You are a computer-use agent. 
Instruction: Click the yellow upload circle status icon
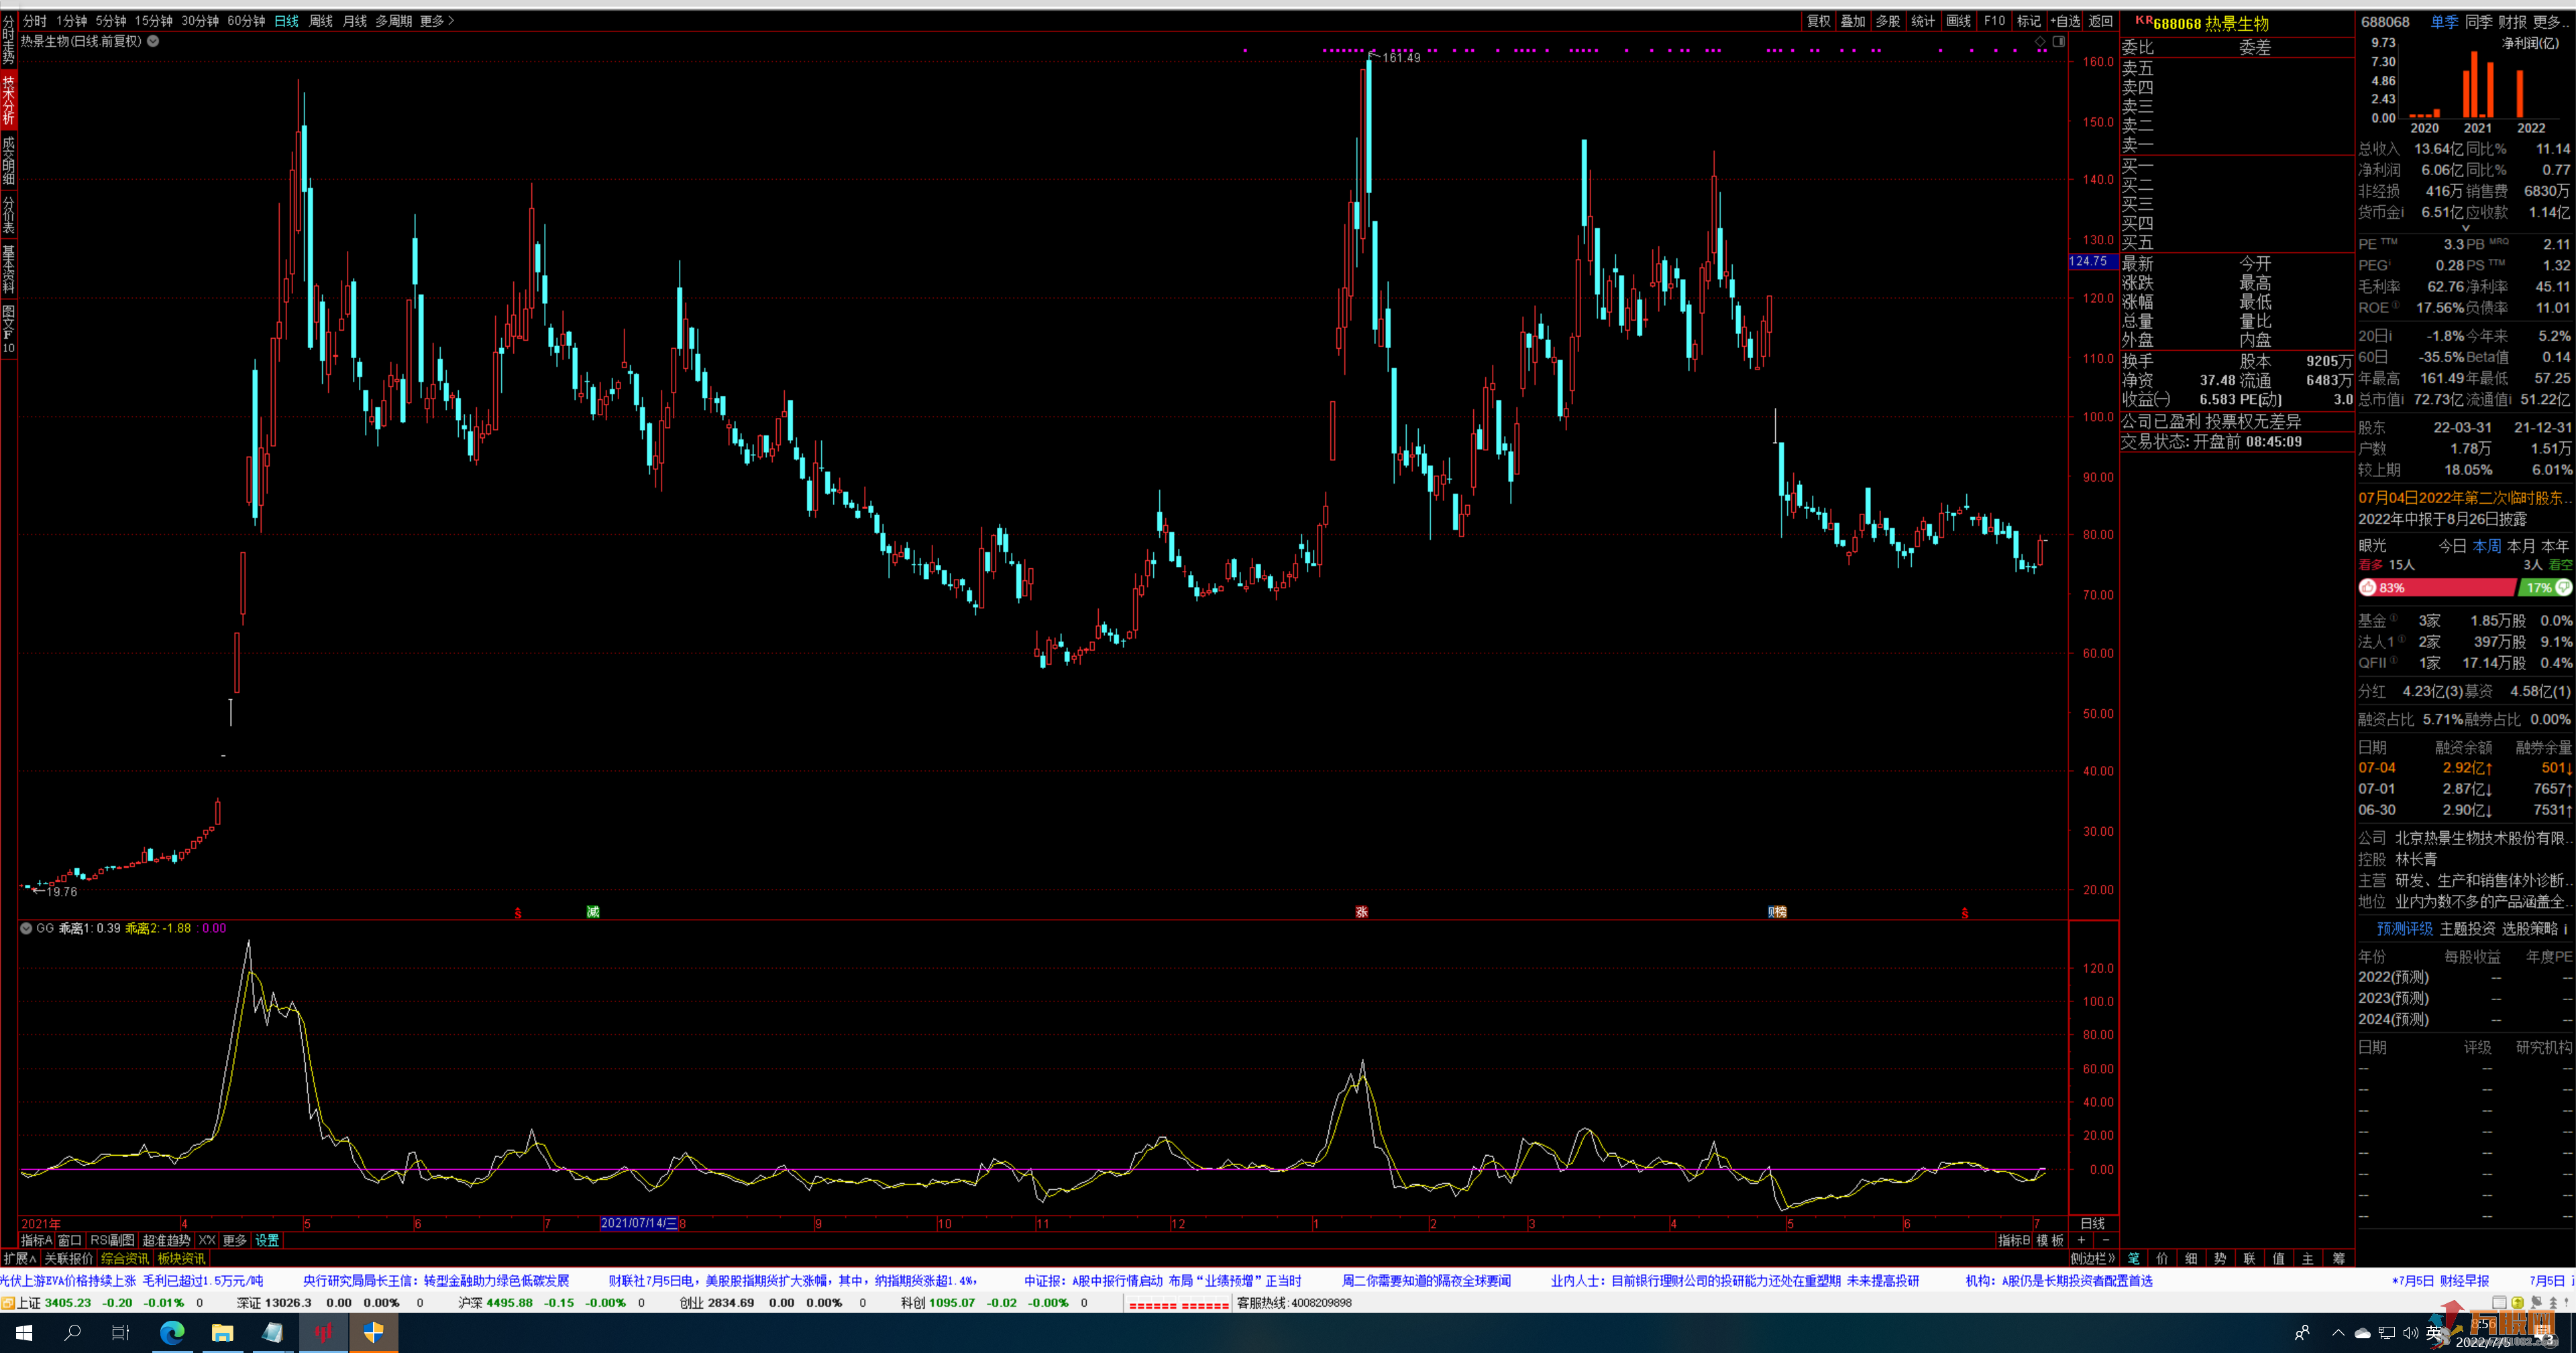[x=2518, y=1302]
